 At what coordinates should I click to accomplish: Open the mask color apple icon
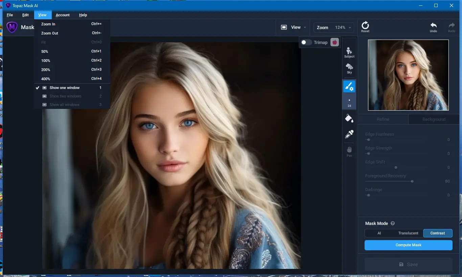(334, 42)
